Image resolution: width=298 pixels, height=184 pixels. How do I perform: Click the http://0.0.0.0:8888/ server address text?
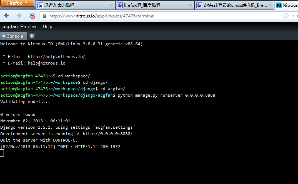pyautogui.click(x=107, y=134)
